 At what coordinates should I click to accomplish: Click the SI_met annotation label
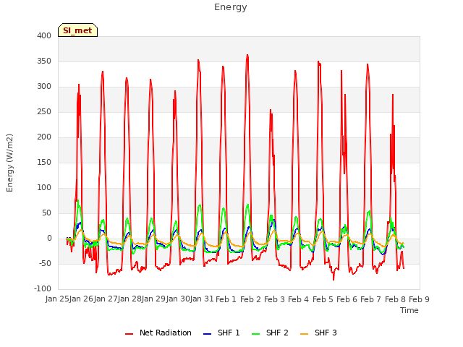(x=77, y=30)
